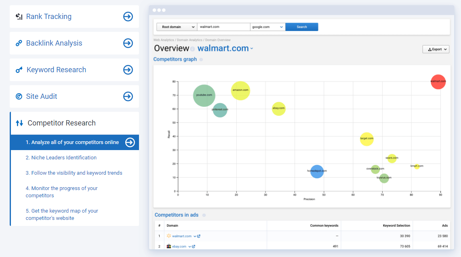The image size is (461, 257).
Task: Click the Rank Tracking chart icon
Action: coord(19,17)
